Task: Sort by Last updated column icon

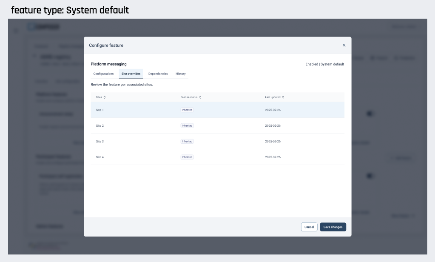Action: coord(283,97)
